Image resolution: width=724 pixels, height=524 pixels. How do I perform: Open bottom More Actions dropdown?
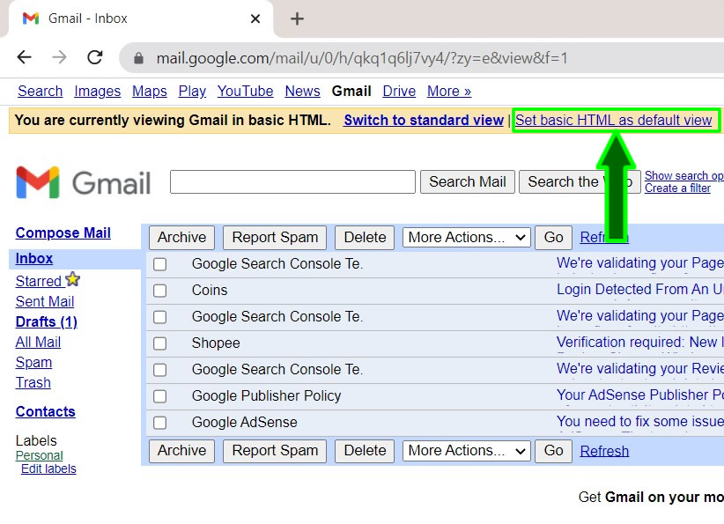point(466,451)
